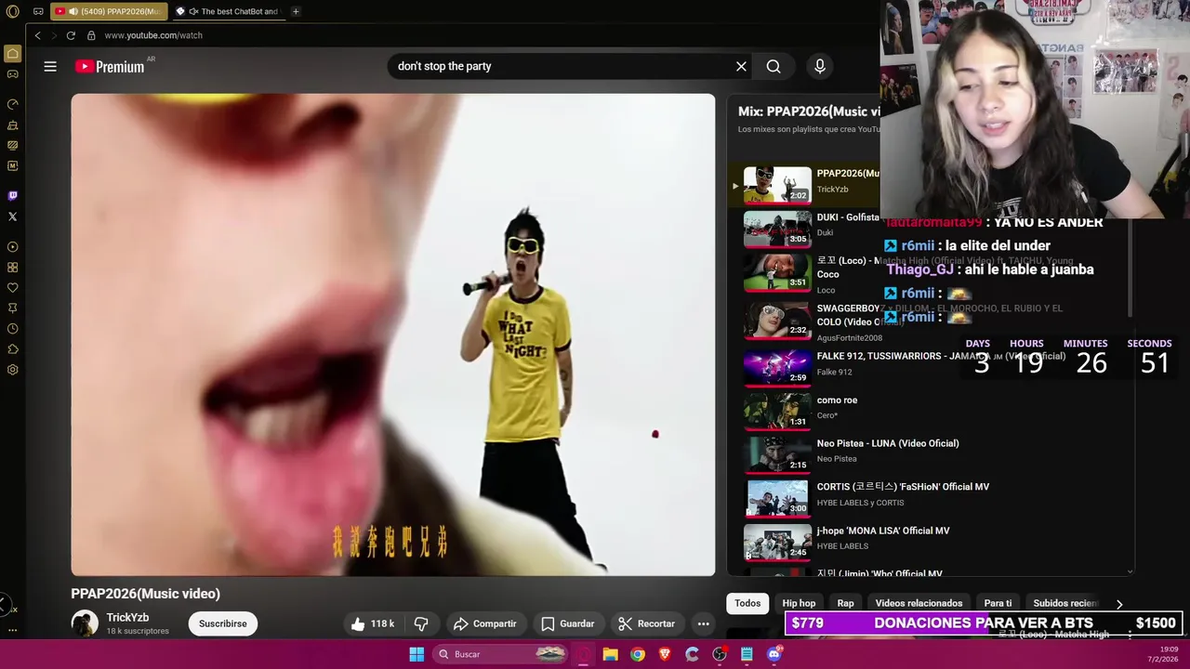This screenshot has height=669, width=1190.
Task: Select the Hip hop filter chip
Action: point(799,603)
